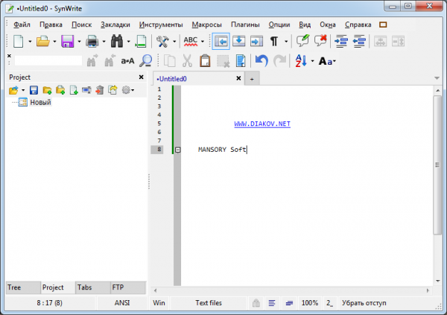Close the Untitled0 tab
The width and height of the screenshot is (447, 315).
(238, 78)
